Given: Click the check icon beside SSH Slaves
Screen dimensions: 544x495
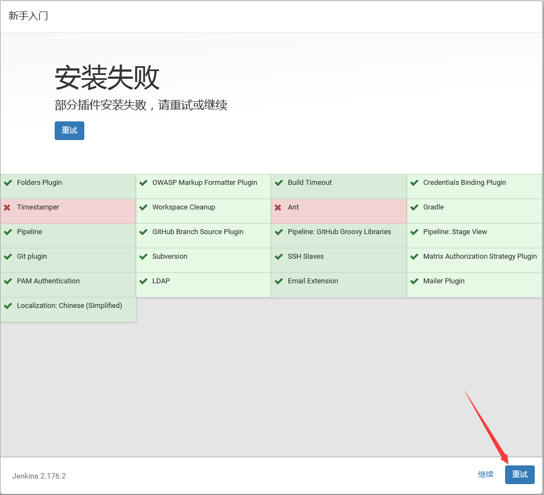Looking at the screenshot, I should tap(279, 257).
